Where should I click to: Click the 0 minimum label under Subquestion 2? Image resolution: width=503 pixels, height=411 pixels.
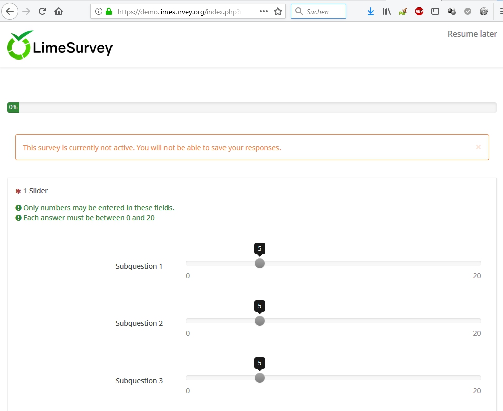pyautogui.click(x=188, y=333)
